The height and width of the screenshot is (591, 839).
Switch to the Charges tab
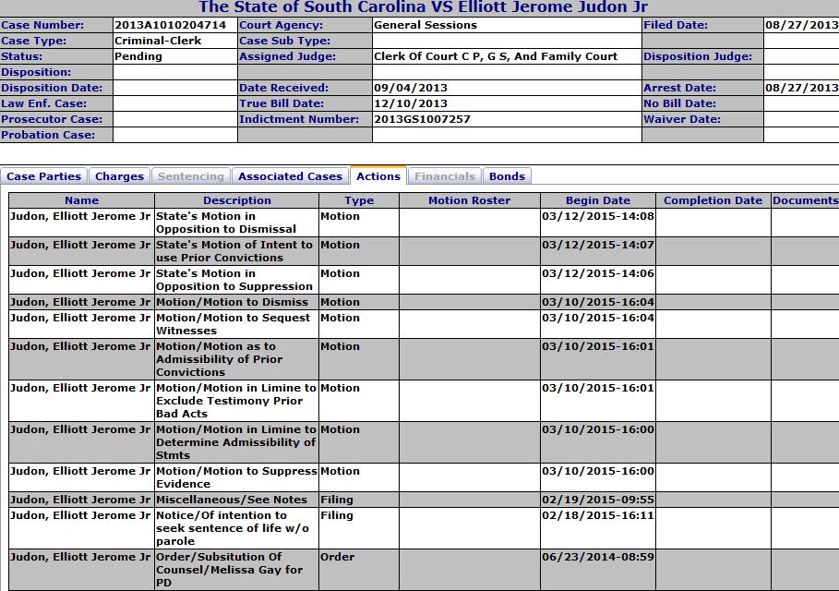[x=119, y=176]
